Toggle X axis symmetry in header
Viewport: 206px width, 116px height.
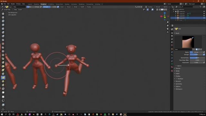click(138, 7)
